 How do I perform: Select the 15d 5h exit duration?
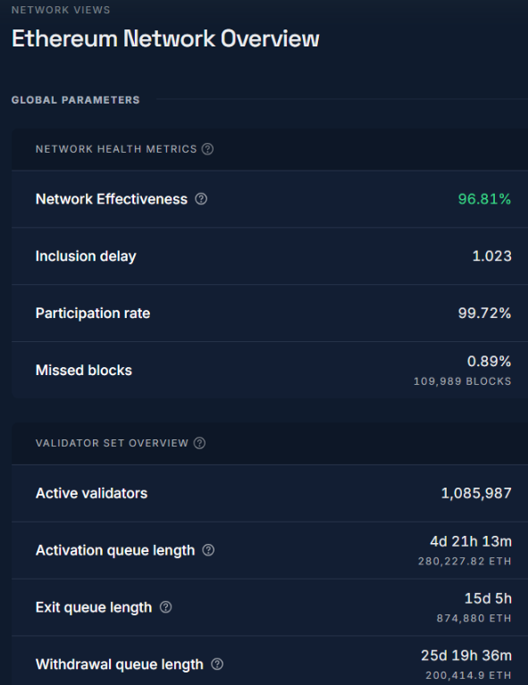pyautogui.click(x=488, y=598)
